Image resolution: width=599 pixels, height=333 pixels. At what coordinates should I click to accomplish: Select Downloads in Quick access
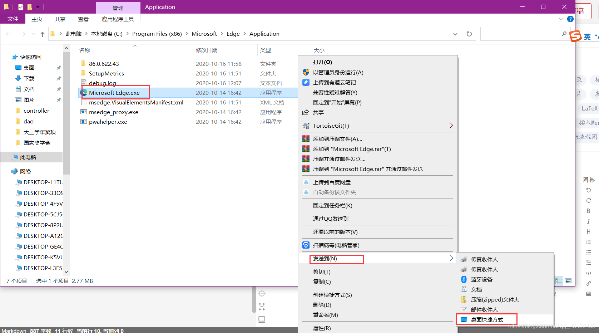pyautogui.click(x=29, y=78)
